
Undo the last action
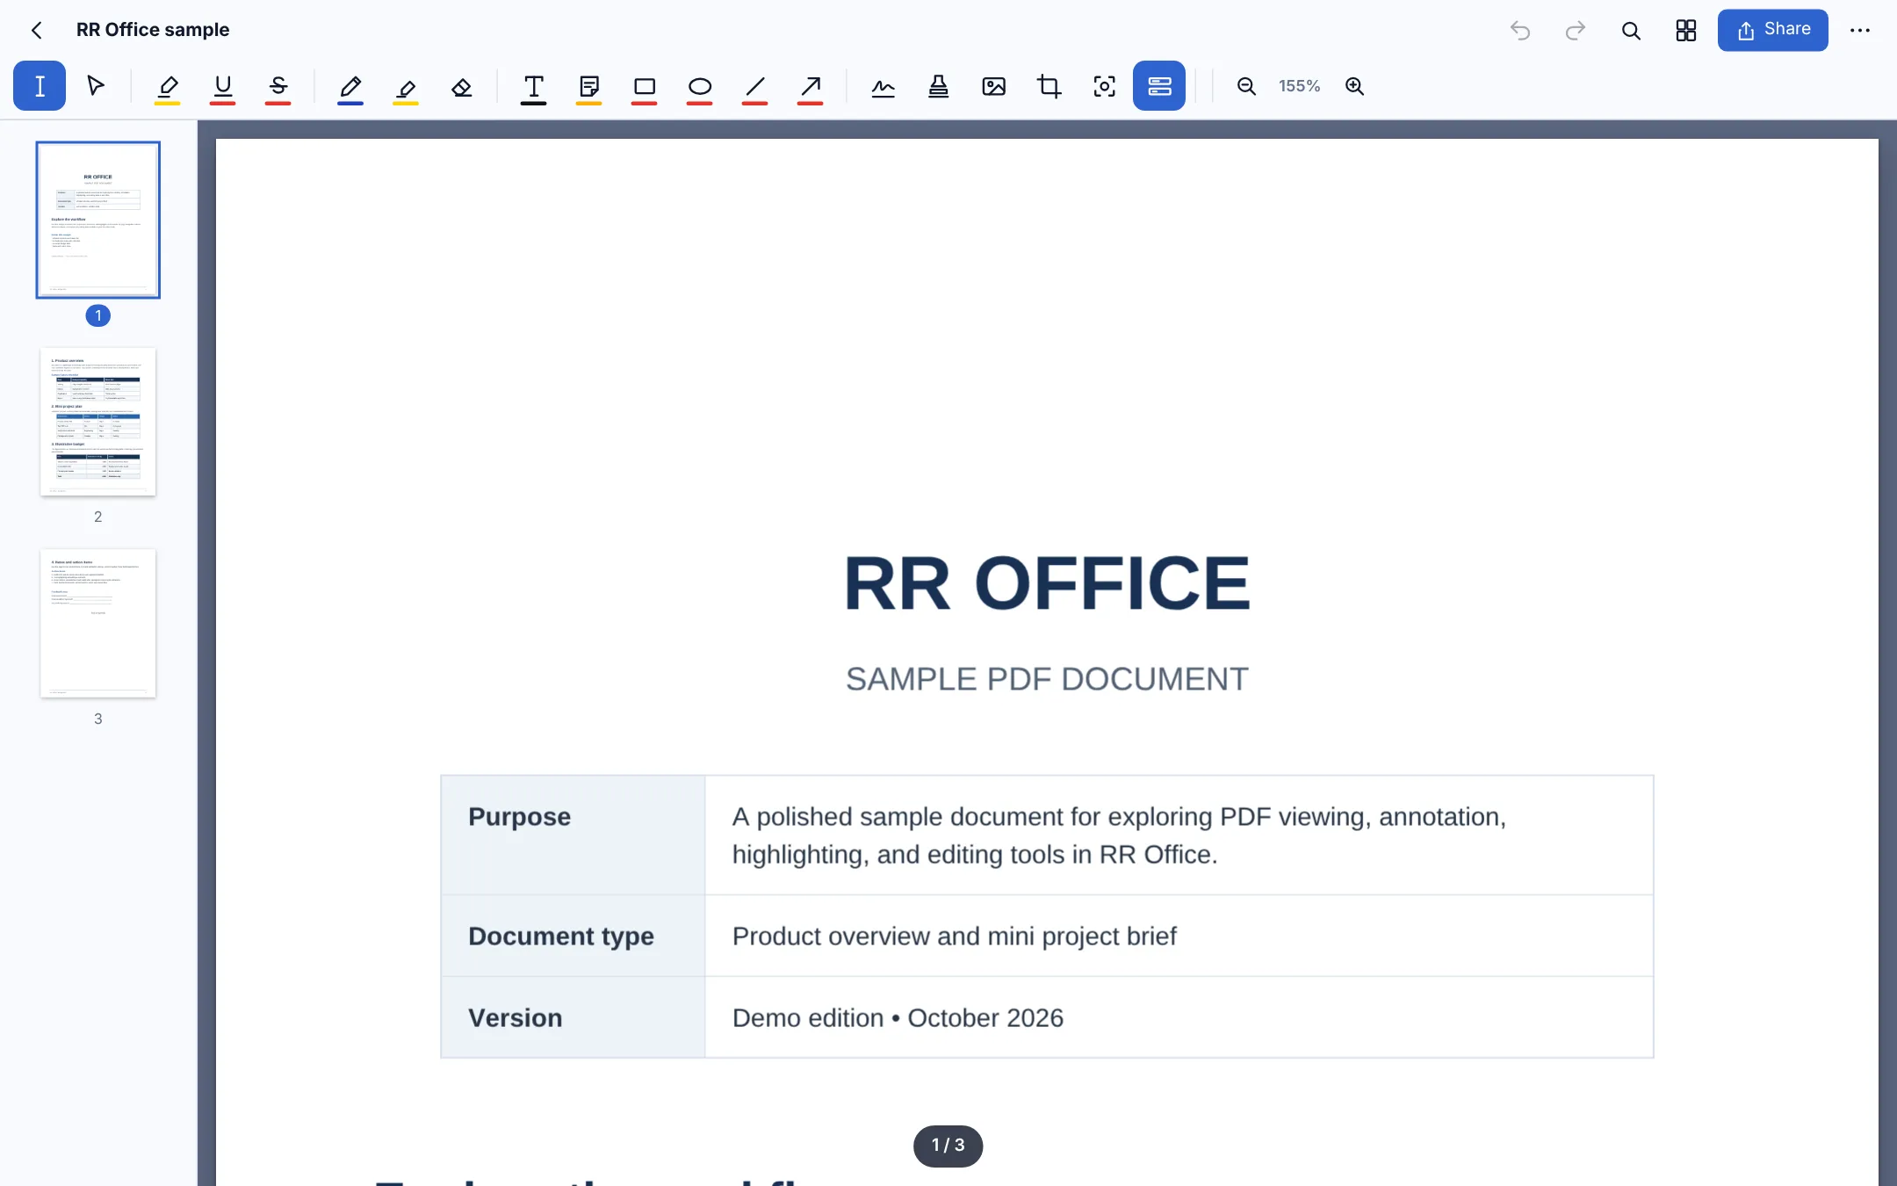coord(1520,31)
